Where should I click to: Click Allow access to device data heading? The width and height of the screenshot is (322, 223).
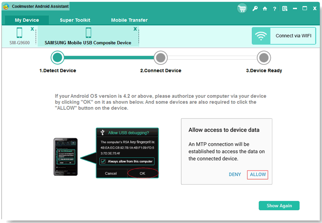click(x=224, y=130)
